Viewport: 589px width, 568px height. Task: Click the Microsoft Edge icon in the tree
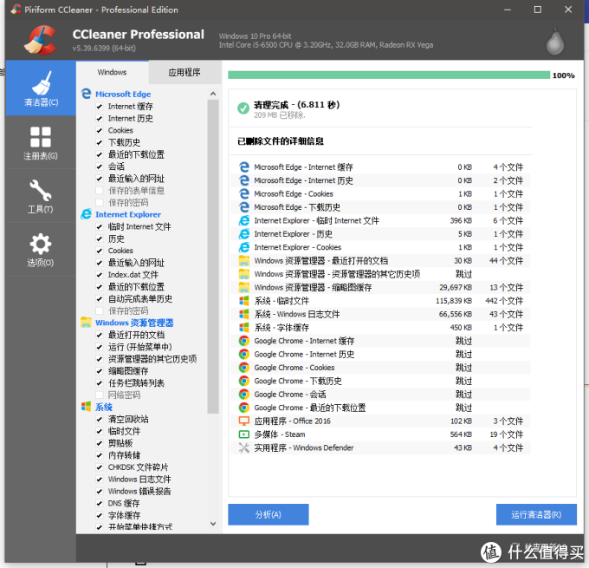click(87, 94)
